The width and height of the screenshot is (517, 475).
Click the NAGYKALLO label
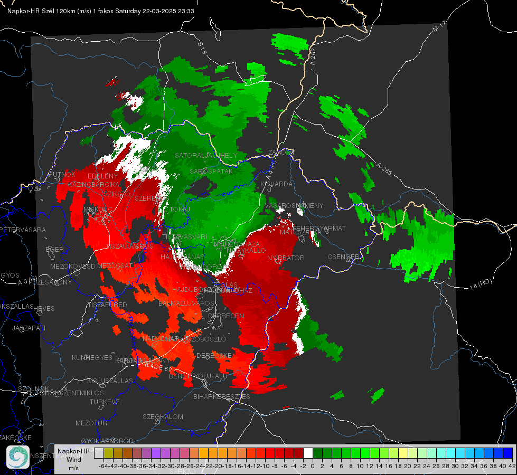pos(246,251)
